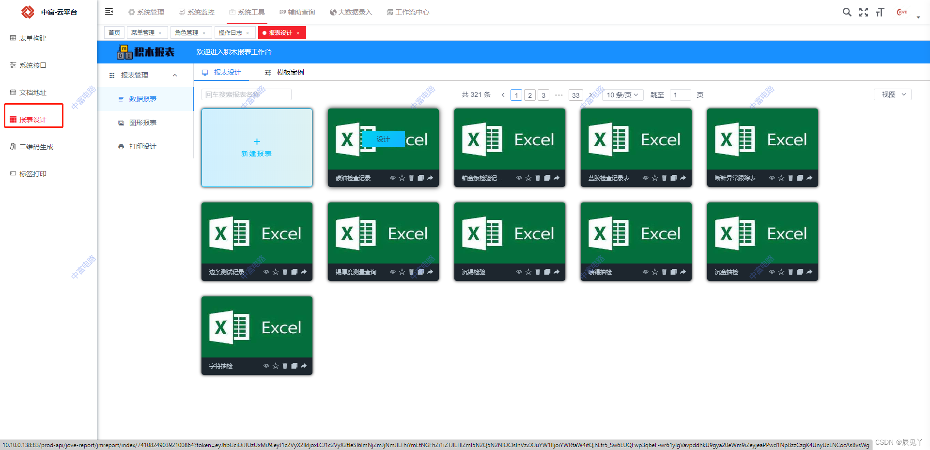Delete the 断针异常跟踪表 report
Viewport: 930px width, 450px height.
pyautogui.click(x=790, y=178)
